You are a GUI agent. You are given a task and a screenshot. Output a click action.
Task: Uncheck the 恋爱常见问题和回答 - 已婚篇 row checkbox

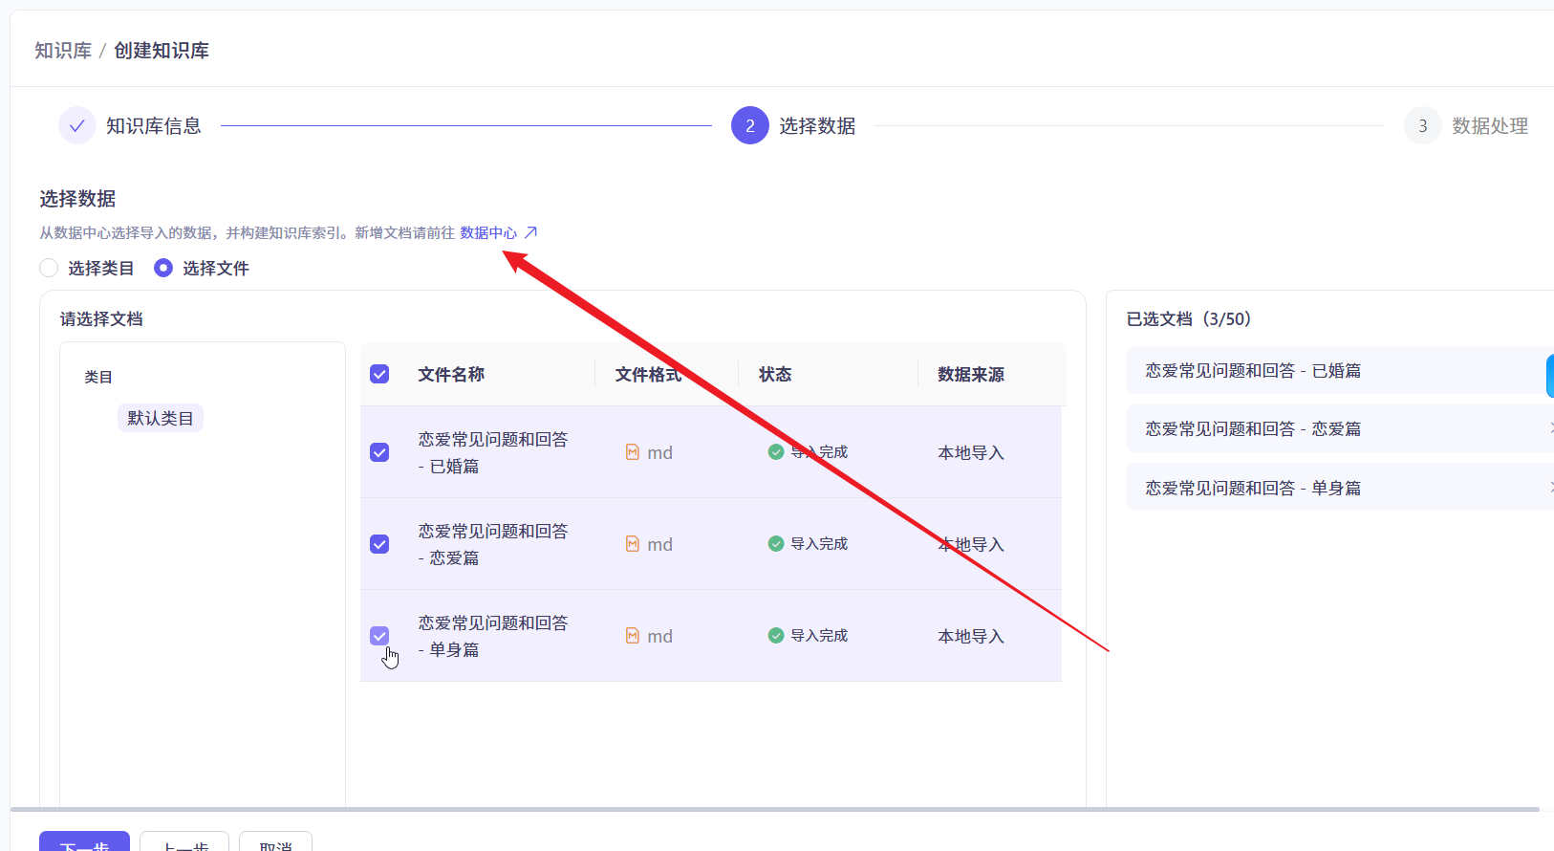click(379, 452)
